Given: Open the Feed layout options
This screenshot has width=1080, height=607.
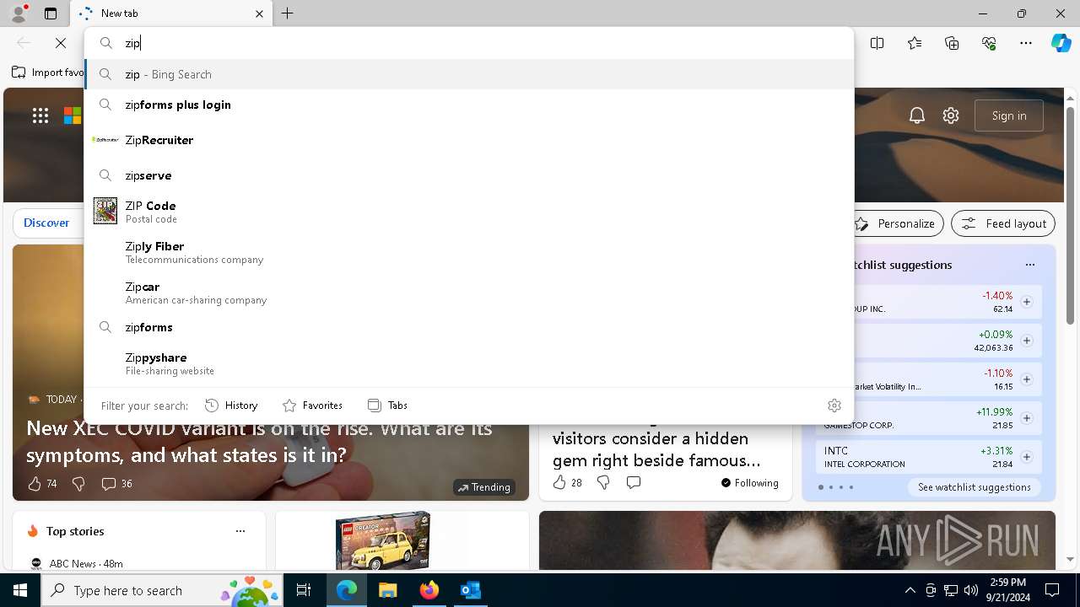Looking at the screenshot, I should pos(1003,223).
